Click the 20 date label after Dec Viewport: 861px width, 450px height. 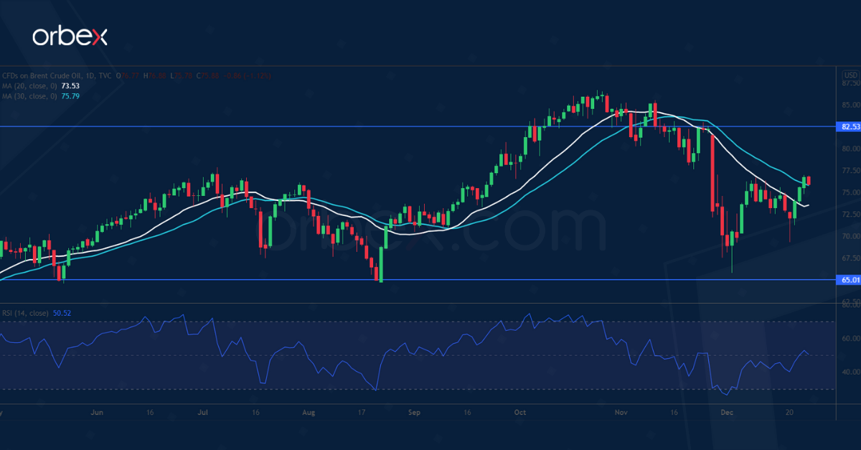point(789,413)
